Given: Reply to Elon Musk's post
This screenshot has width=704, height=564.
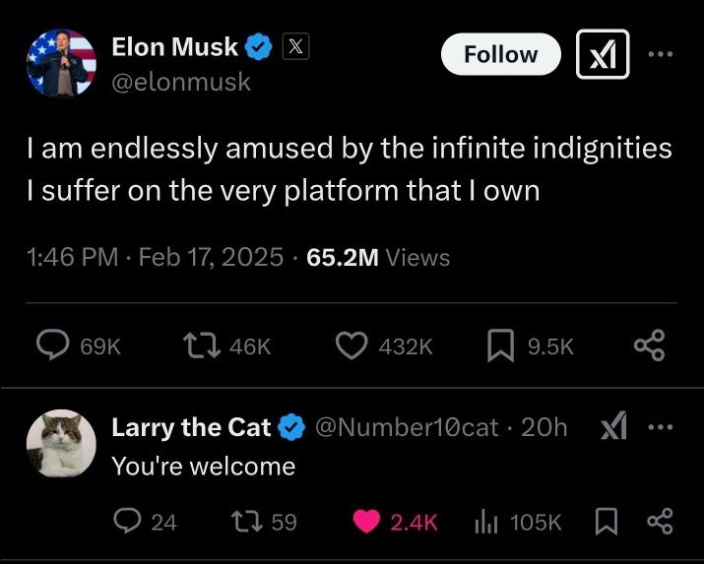Looking at the screenshot, I should coord(50,345).
